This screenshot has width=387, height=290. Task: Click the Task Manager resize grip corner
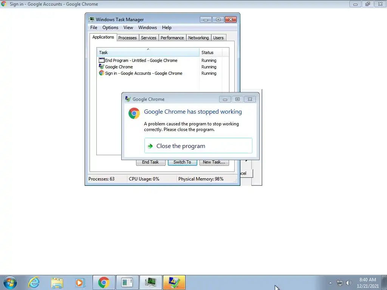point(235,181)
